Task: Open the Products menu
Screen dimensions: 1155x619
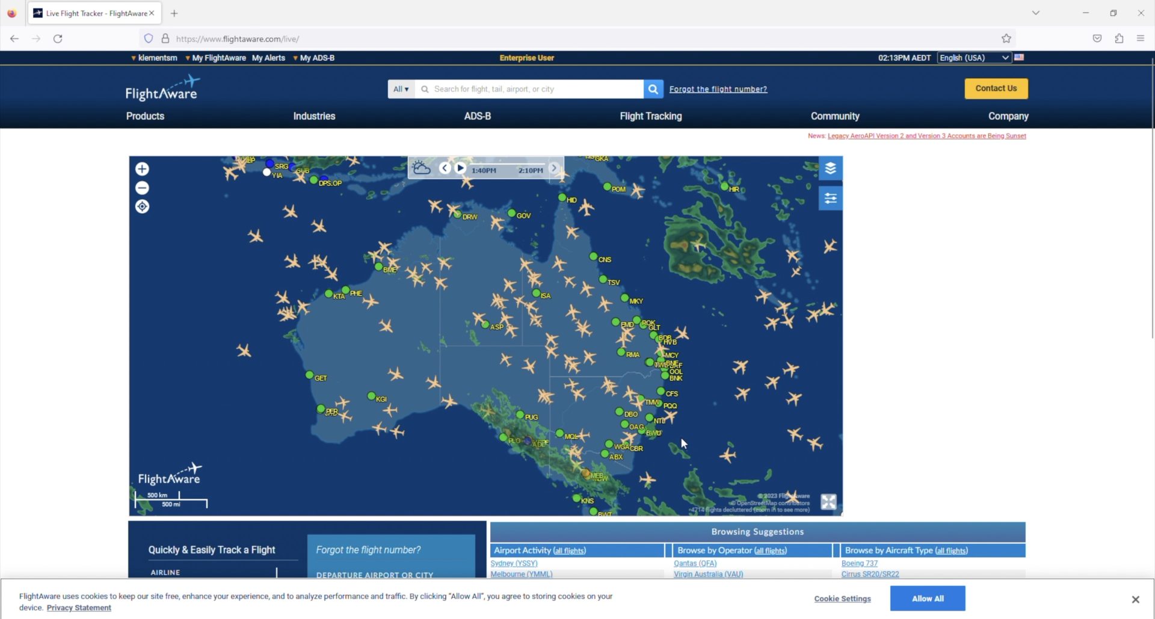Action: pyautogui.click(x=144, y=115)
